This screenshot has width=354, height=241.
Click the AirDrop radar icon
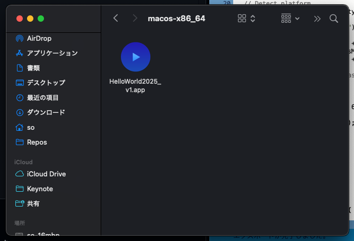tap(20, 38)
